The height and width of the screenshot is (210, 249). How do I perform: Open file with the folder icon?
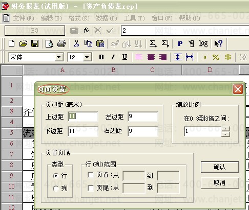[x=23, y=43]
